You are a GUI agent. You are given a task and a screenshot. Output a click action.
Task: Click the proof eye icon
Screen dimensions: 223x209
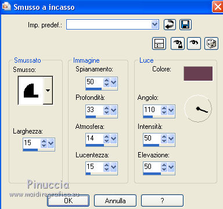pyautogui.click(x=194, y=44)
